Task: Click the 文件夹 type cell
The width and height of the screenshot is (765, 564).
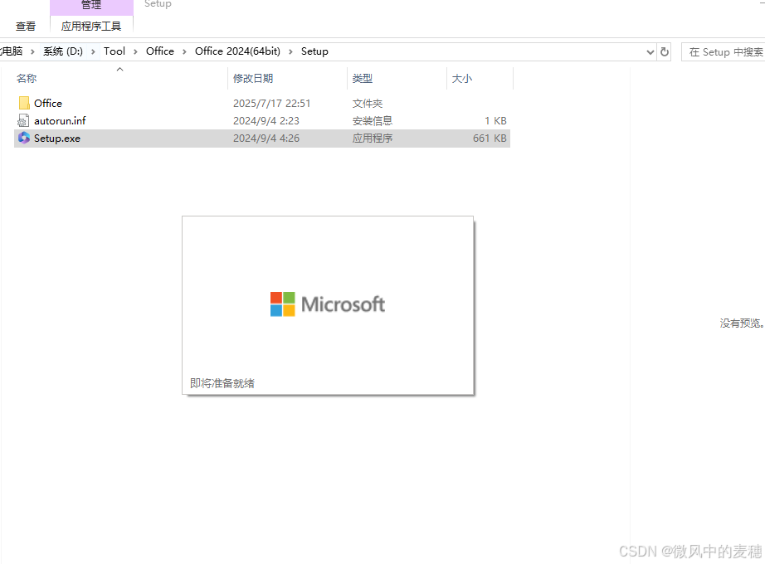Action: coord(368,104)
